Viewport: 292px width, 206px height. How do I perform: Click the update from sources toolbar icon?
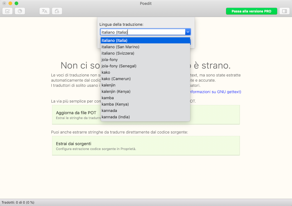click(57, 11)
